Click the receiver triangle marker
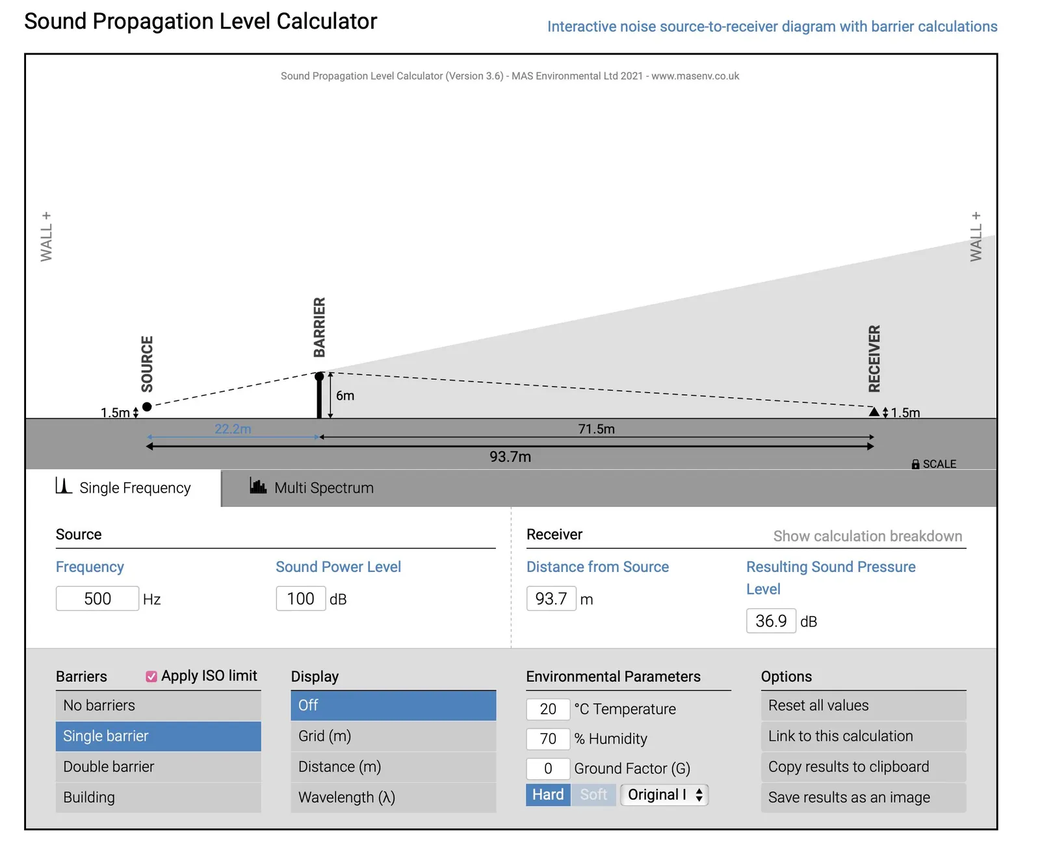This screenshot has height=841, width=1040. 874,411
